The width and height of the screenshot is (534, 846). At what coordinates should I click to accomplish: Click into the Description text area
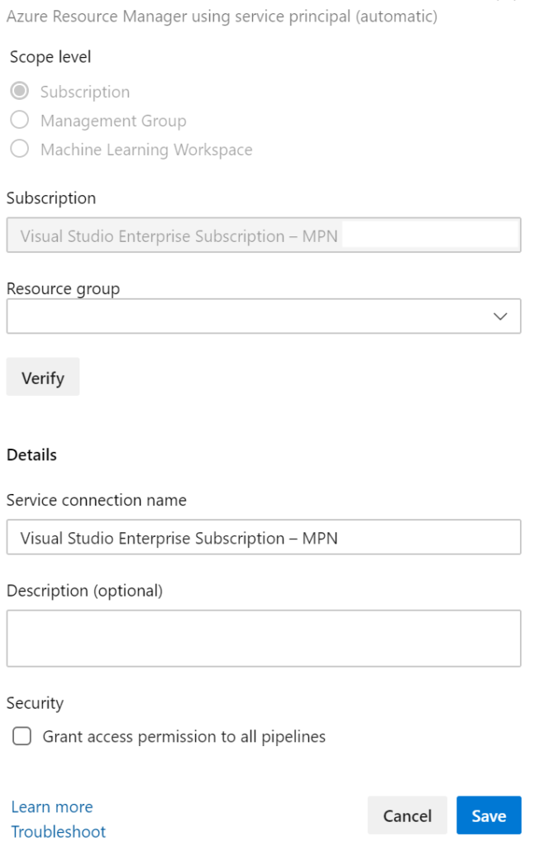263,638
